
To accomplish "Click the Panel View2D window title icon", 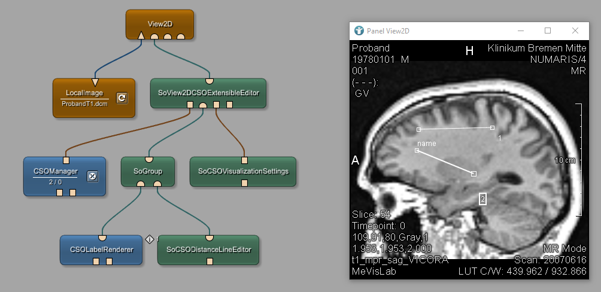I will (359, 31).
